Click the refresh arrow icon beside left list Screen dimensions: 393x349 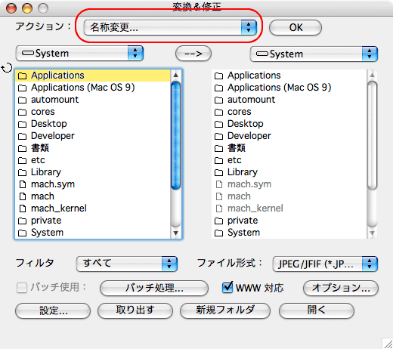click(7, 68)
